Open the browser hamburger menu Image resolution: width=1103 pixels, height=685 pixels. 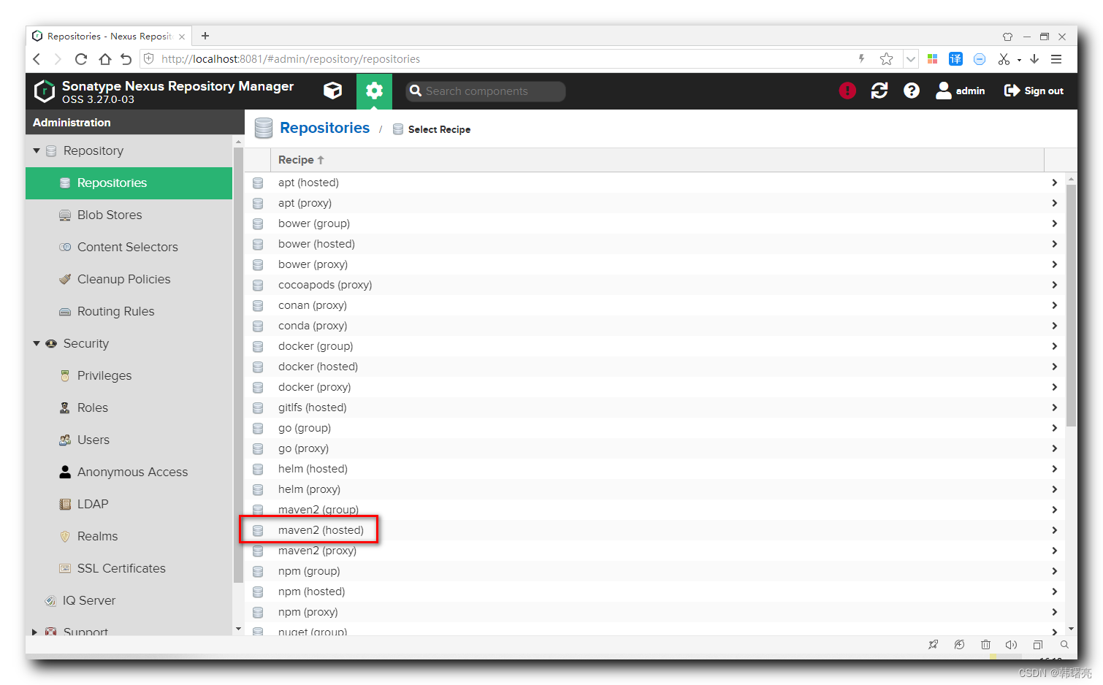pyautogui.click(x=1056, y=59)
